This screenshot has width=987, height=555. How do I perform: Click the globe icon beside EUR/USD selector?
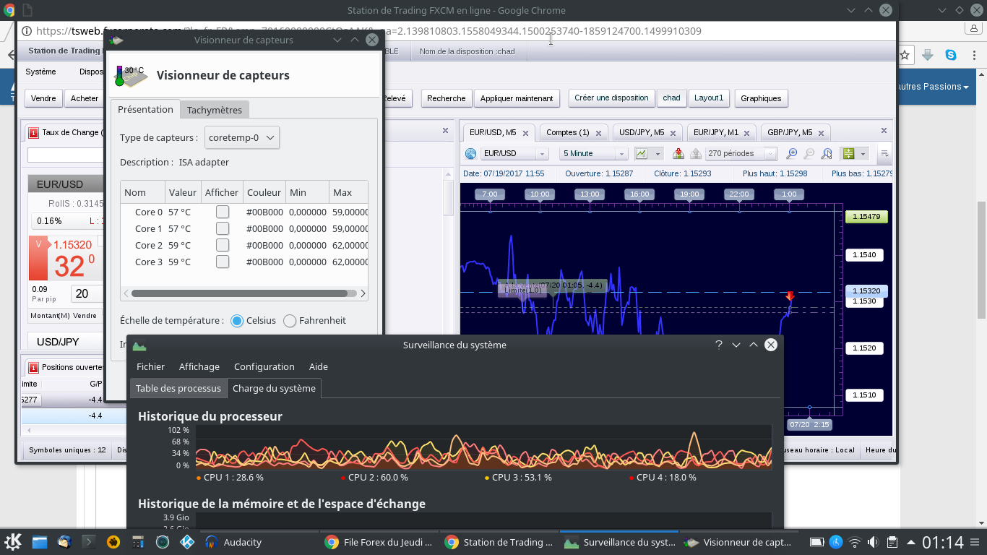tap(470, 153)
